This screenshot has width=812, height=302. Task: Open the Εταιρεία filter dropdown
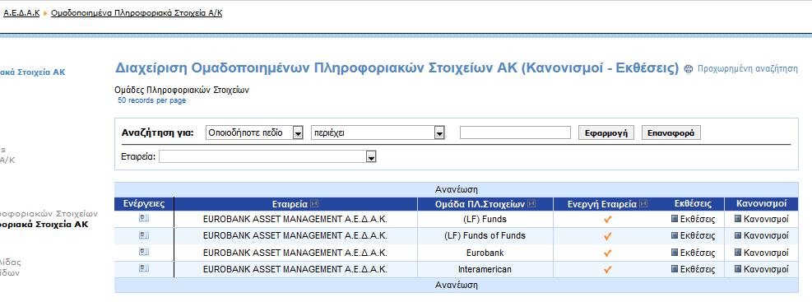click(370, 157)
